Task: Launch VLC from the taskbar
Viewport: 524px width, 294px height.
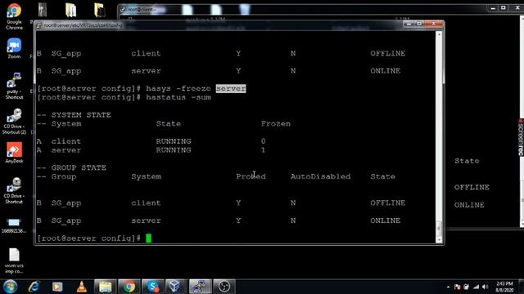Action: coord(82,287)
